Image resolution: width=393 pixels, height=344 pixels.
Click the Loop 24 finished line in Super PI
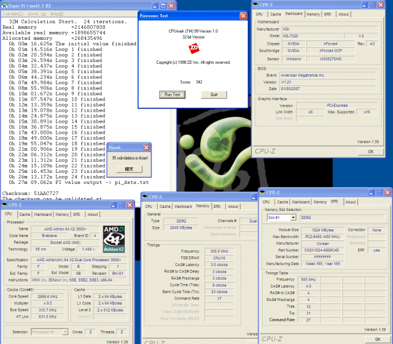coord(57,177)
